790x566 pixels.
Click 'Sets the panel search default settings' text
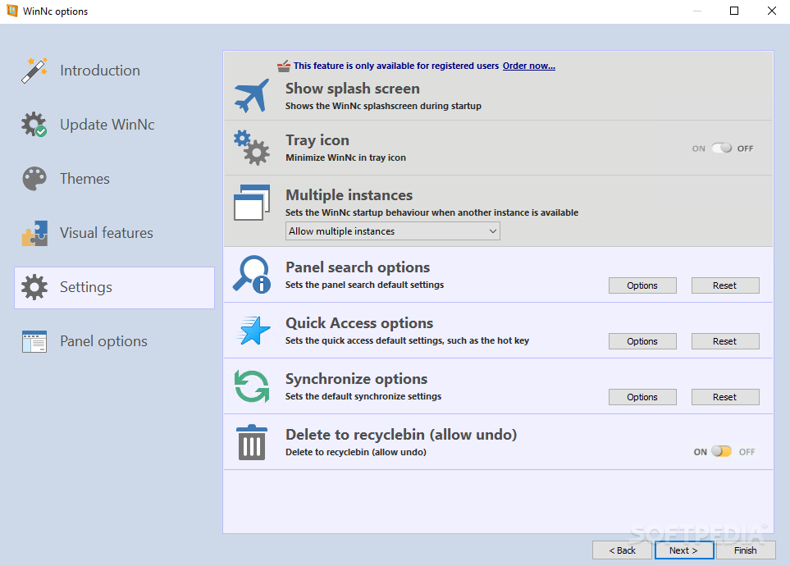(x=364, y=285)
